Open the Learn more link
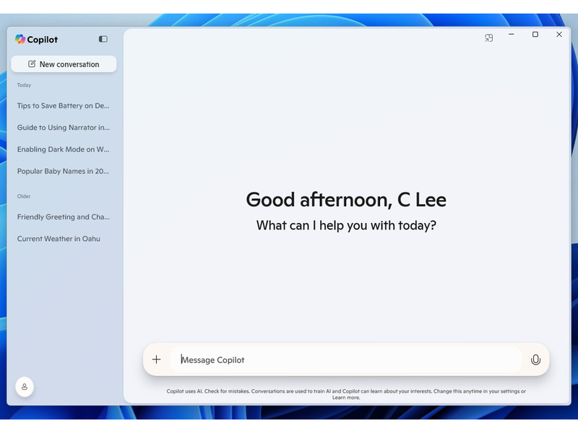Image resolution: width=578 pixels, height=433 pixels. 346,398
